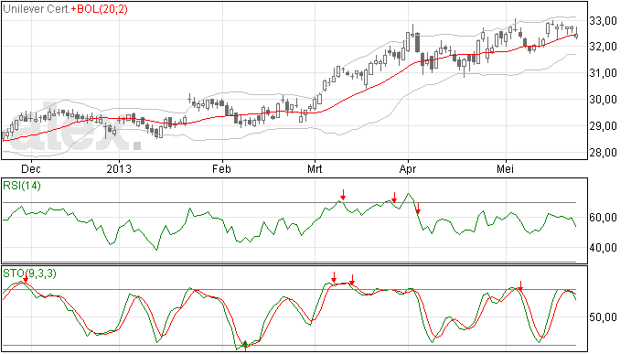Select the 29,00 price axis label
This screenshot has height=354, width=631.
click(x=603, y=126)
